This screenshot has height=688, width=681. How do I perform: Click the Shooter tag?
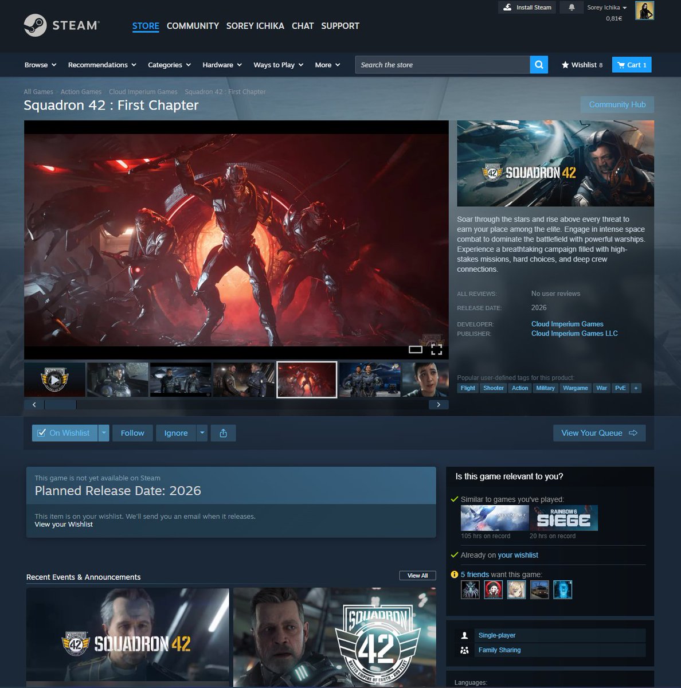pos(493,388)
